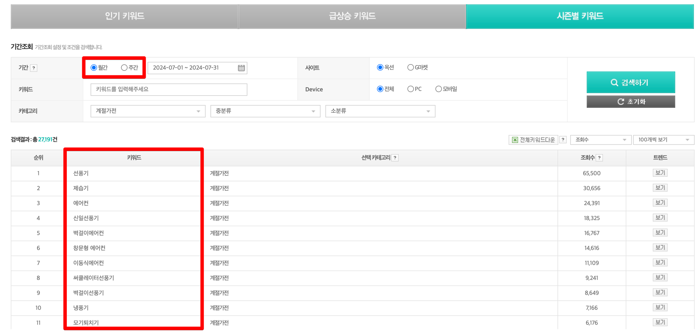View trend for 에어컨 row
This screenshot has width=699, height=331.
click(x=660, y=203)
